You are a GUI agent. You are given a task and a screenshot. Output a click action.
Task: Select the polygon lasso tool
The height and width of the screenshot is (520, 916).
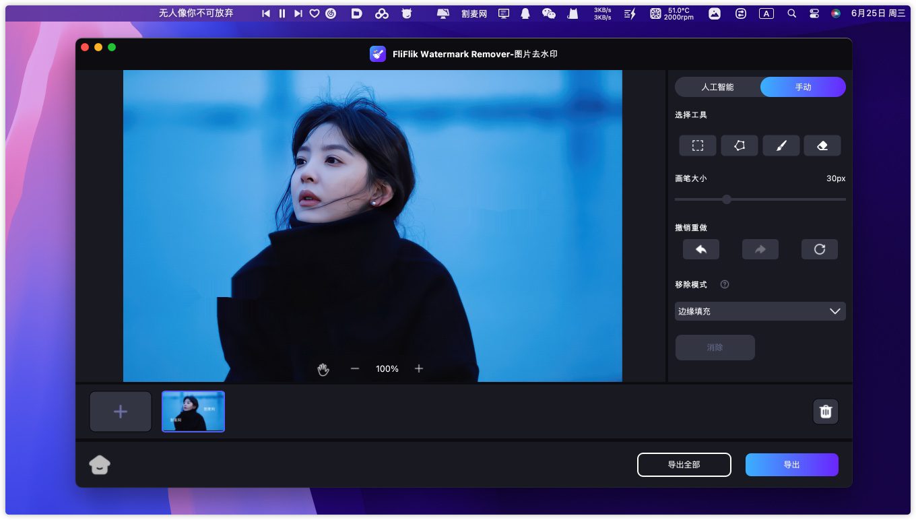coord(740,145)
